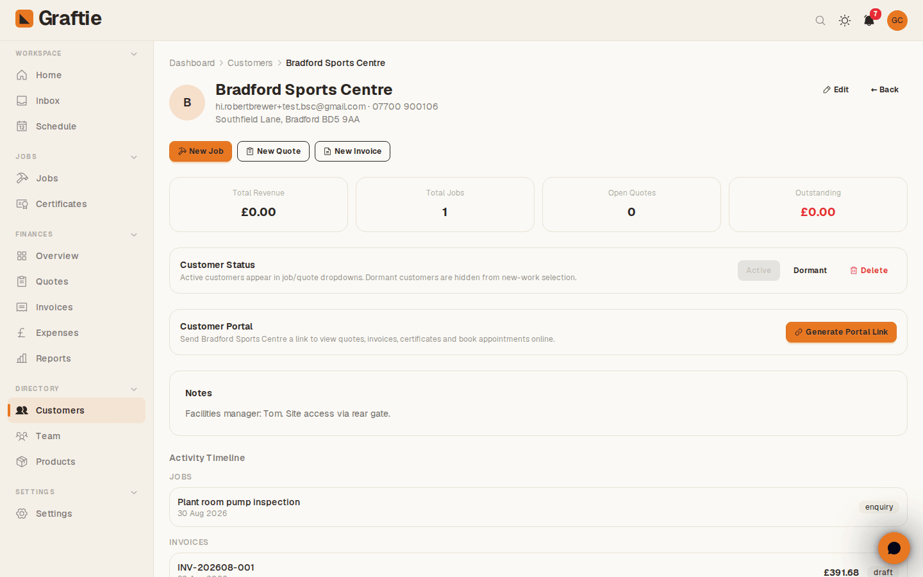Create a New Quote

pyautogui.click(x=273, y=151)
